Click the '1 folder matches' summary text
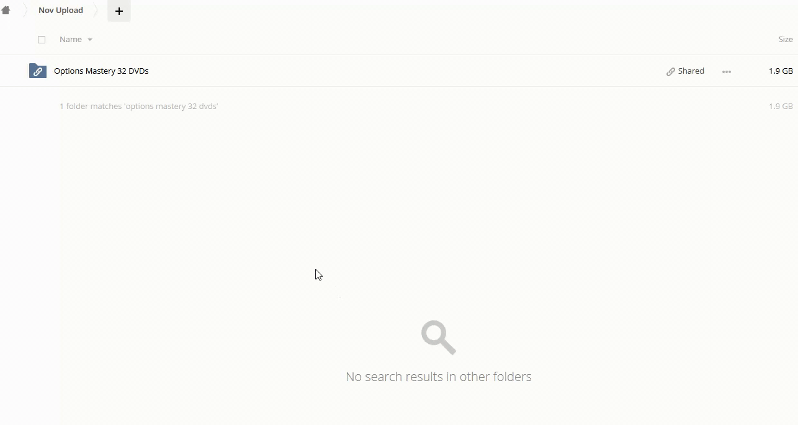This screenshot has height=425, width=798. [138, 107]
